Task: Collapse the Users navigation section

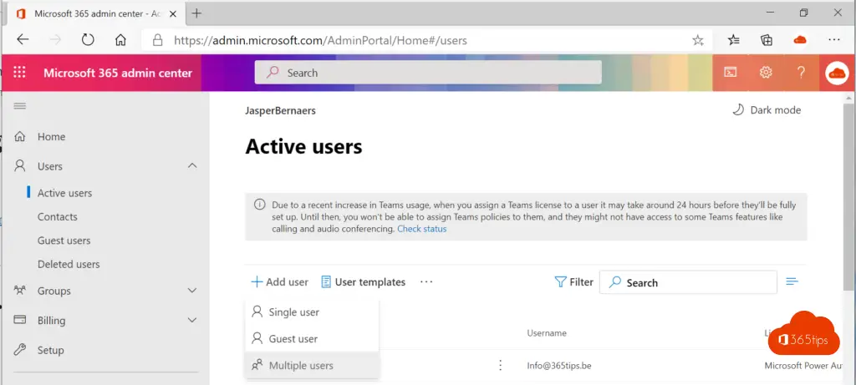Action: click(x=192, y=166)
